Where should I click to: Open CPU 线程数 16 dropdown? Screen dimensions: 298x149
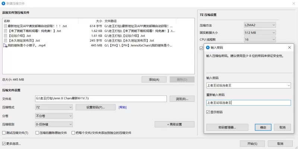click(260, 39)
